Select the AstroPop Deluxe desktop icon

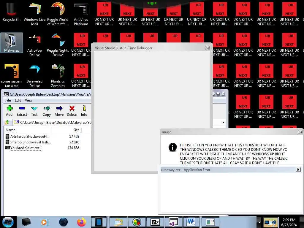click(34, 45)
